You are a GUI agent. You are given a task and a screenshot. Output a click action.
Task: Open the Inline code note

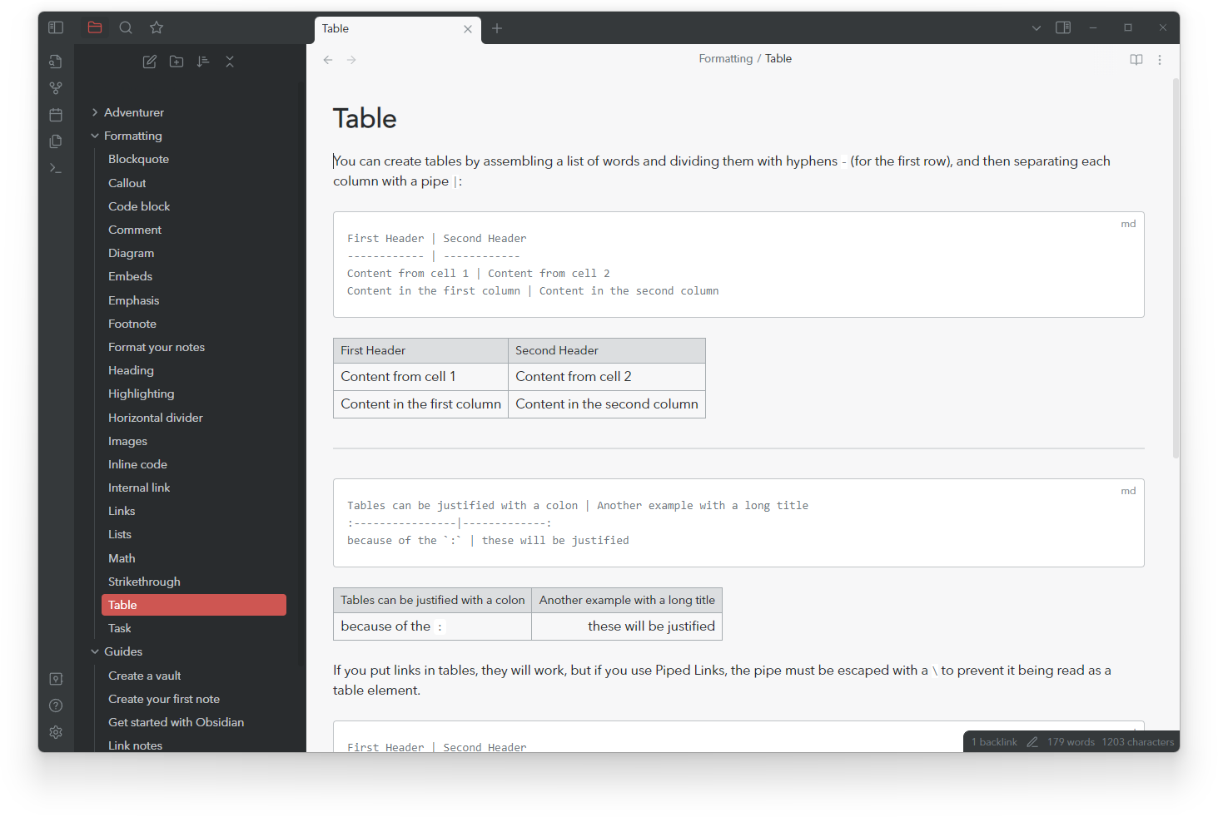138,464
